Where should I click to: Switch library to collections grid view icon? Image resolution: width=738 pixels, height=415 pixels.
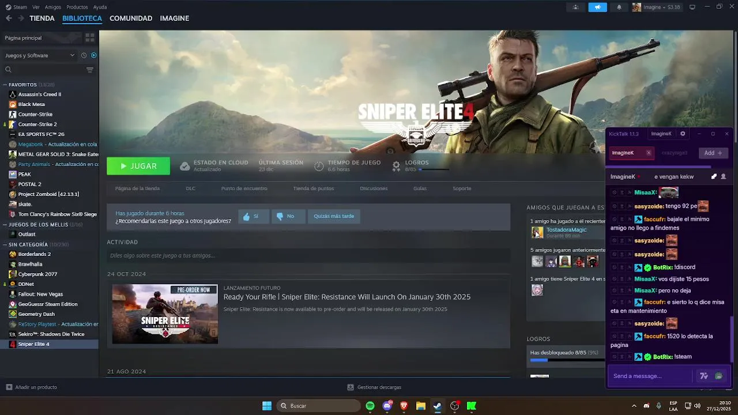click(x=90, y=37)
